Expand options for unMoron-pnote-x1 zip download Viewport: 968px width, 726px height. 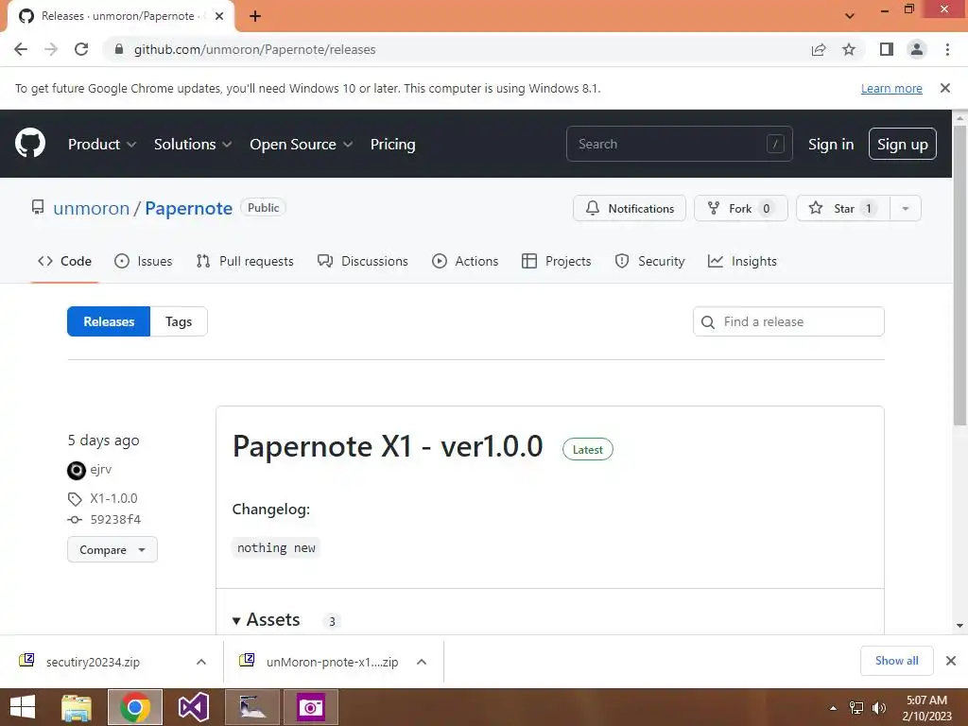[422, 662]
